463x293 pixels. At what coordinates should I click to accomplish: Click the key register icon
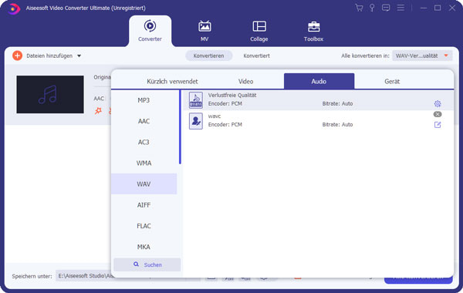(372, 8)
